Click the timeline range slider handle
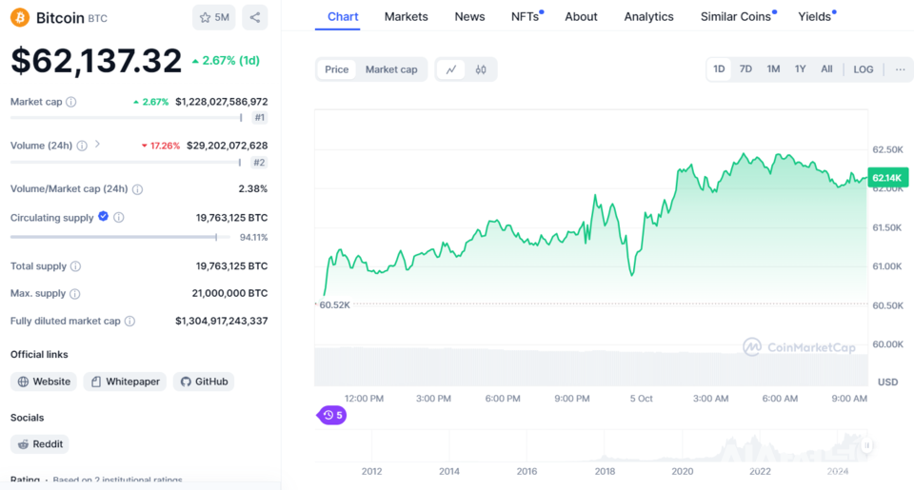The height and width of the screenshot is (490, 914). pos(866,445)
